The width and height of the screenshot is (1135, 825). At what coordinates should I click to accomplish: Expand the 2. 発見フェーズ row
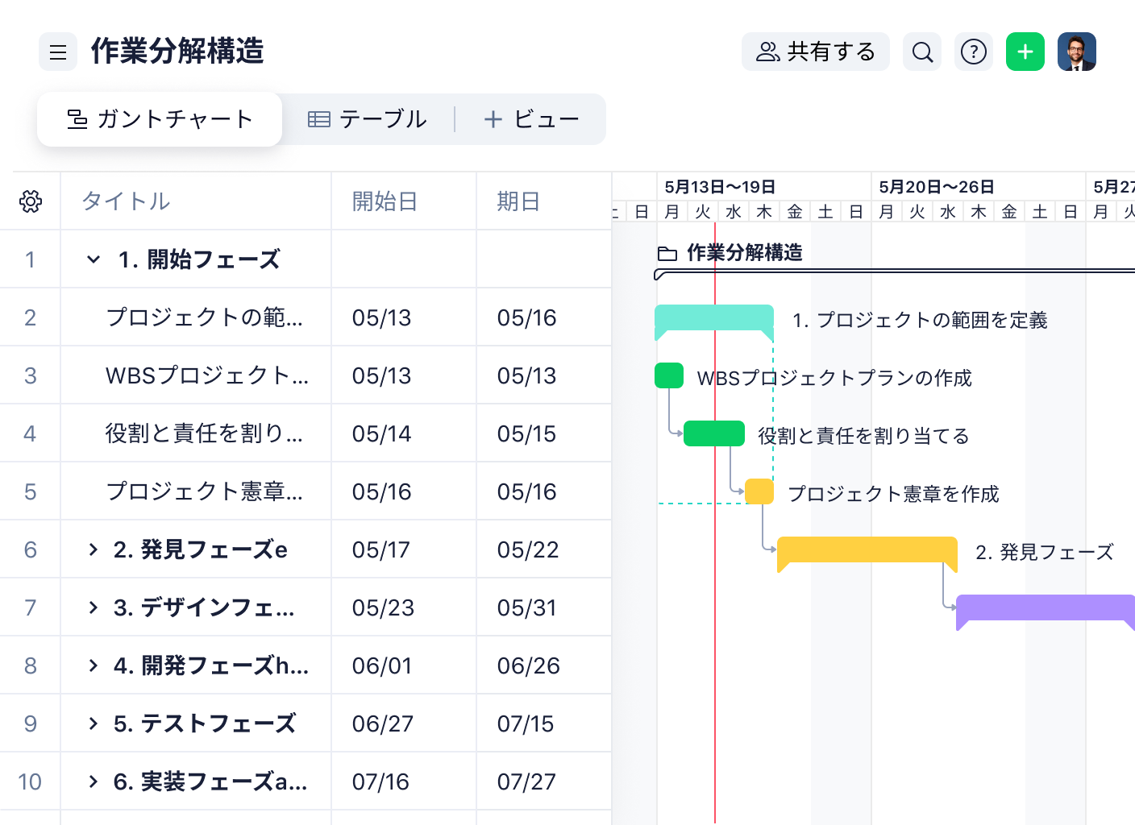(94, 549)
